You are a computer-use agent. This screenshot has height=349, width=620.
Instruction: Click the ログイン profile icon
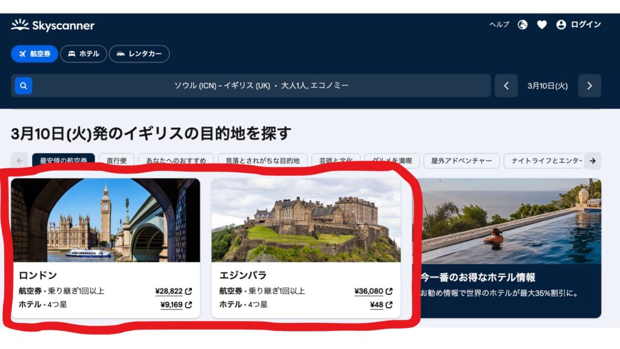coord(561,25)
